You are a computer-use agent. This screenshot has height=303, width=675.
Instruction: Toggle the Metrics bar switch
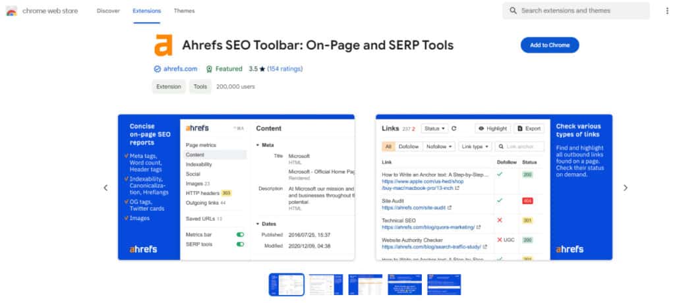coord(240,234)
